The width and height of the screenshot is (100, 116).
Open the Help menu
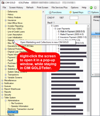pos(84,7)
